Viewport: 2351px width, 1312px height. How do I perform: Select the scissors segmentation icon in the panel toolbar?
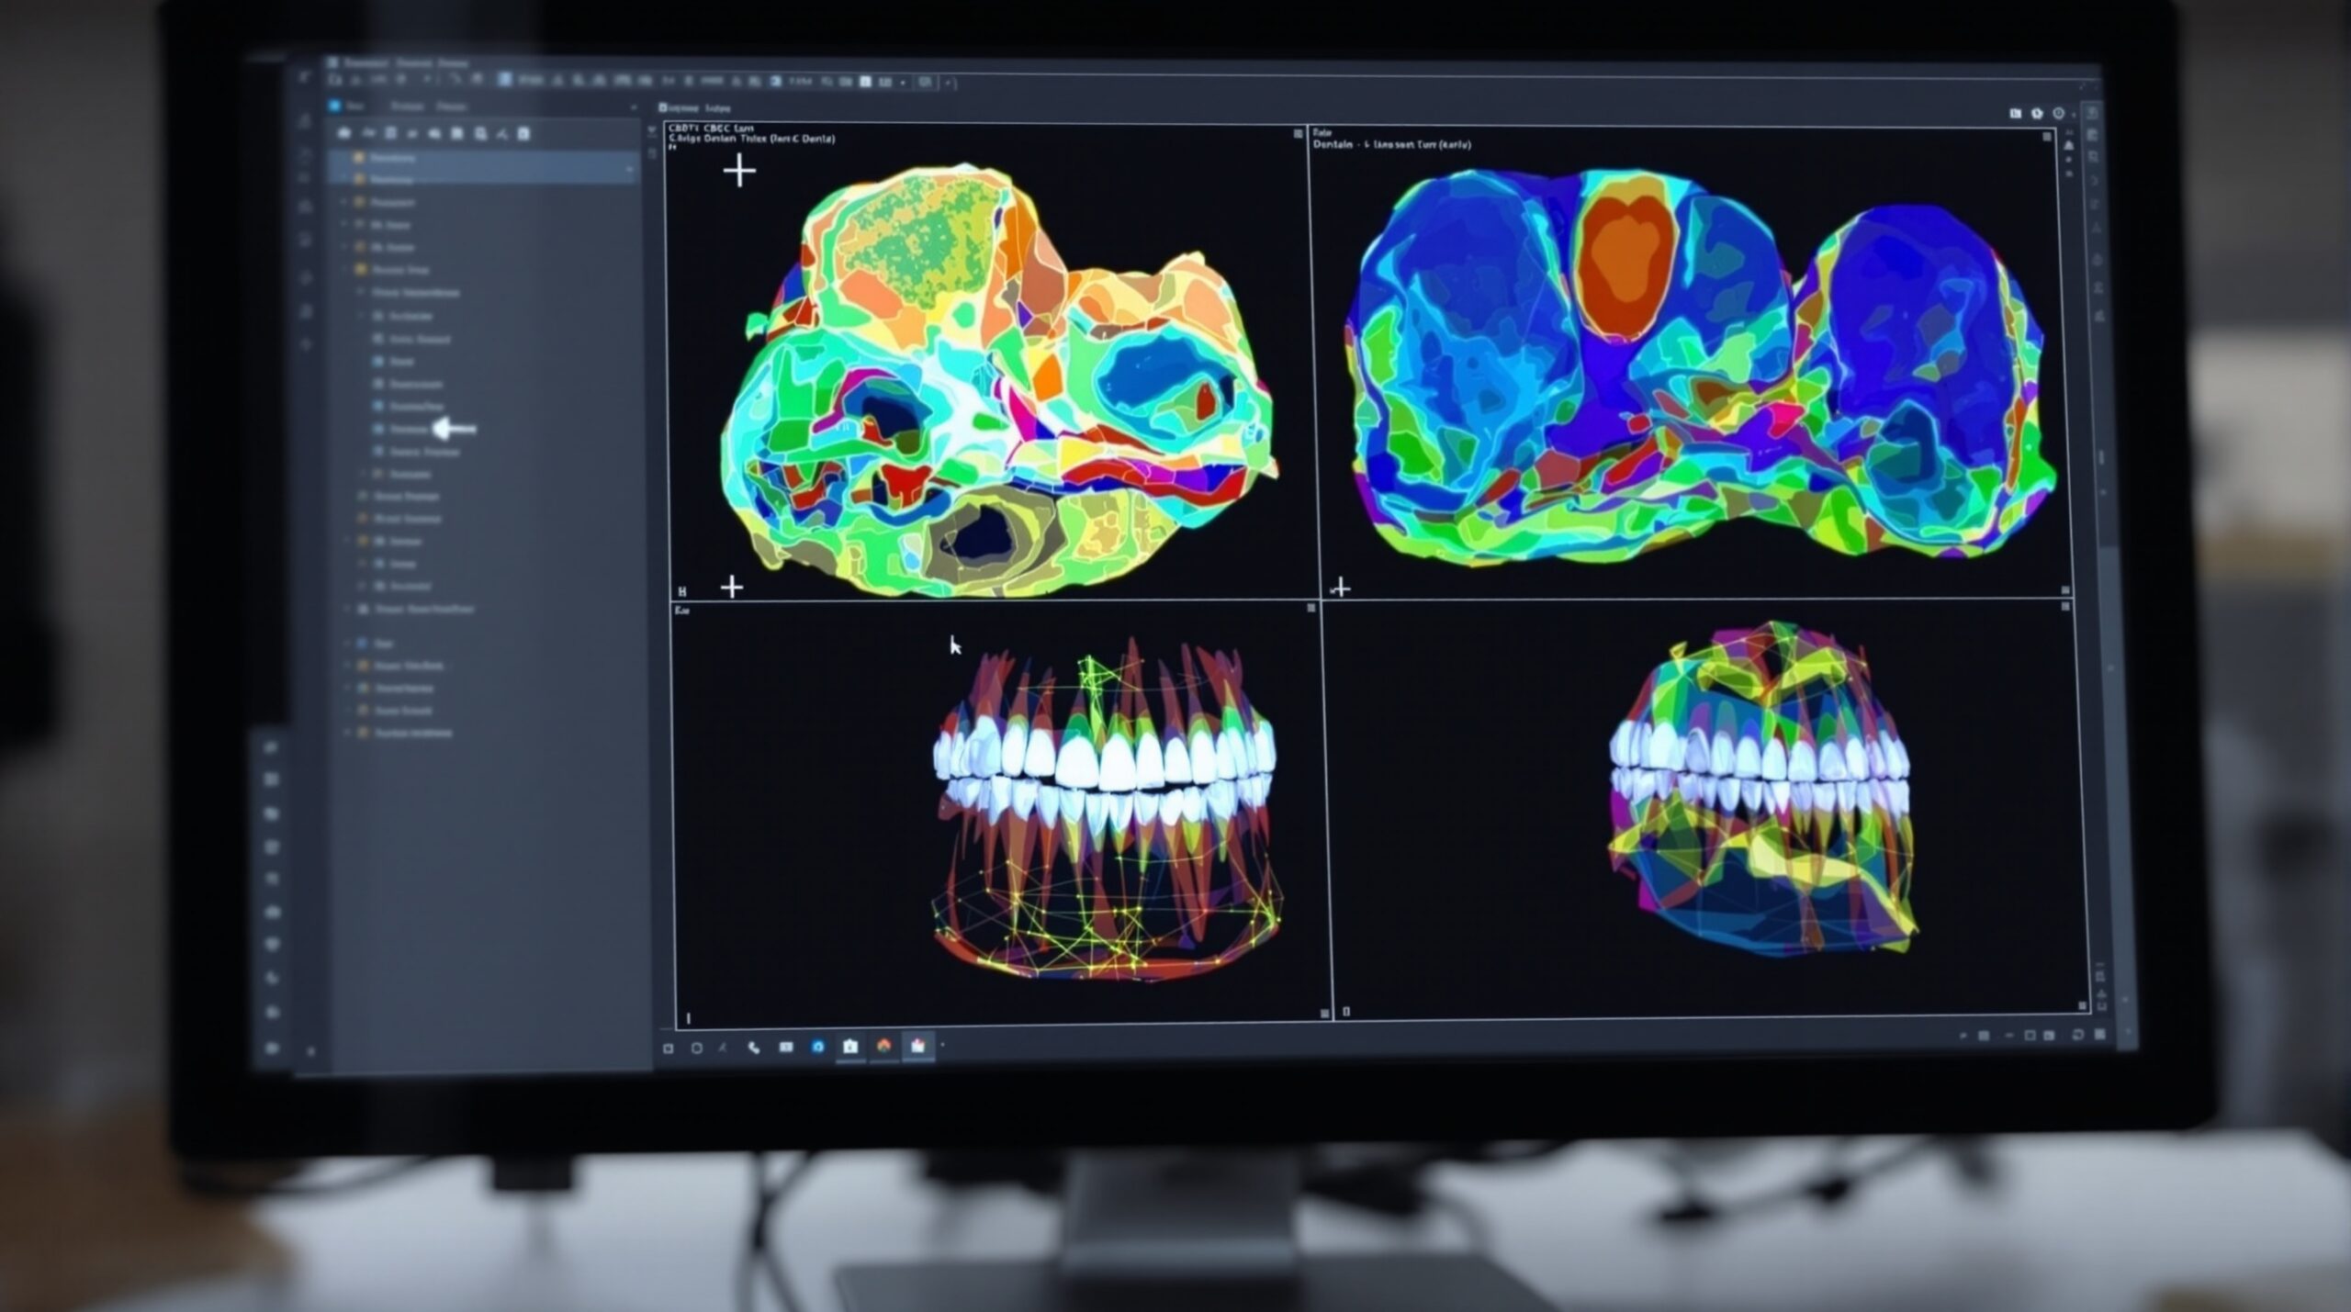click(x=502, y=136)
